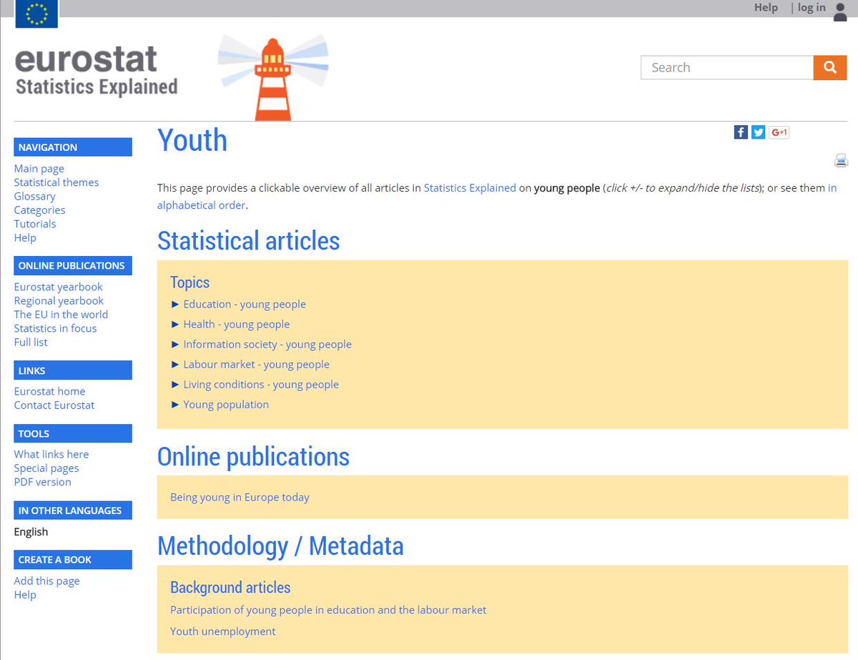Click the Youth page title heading
The height and width of the screenshot is (660, 858).
pos(192,140)
